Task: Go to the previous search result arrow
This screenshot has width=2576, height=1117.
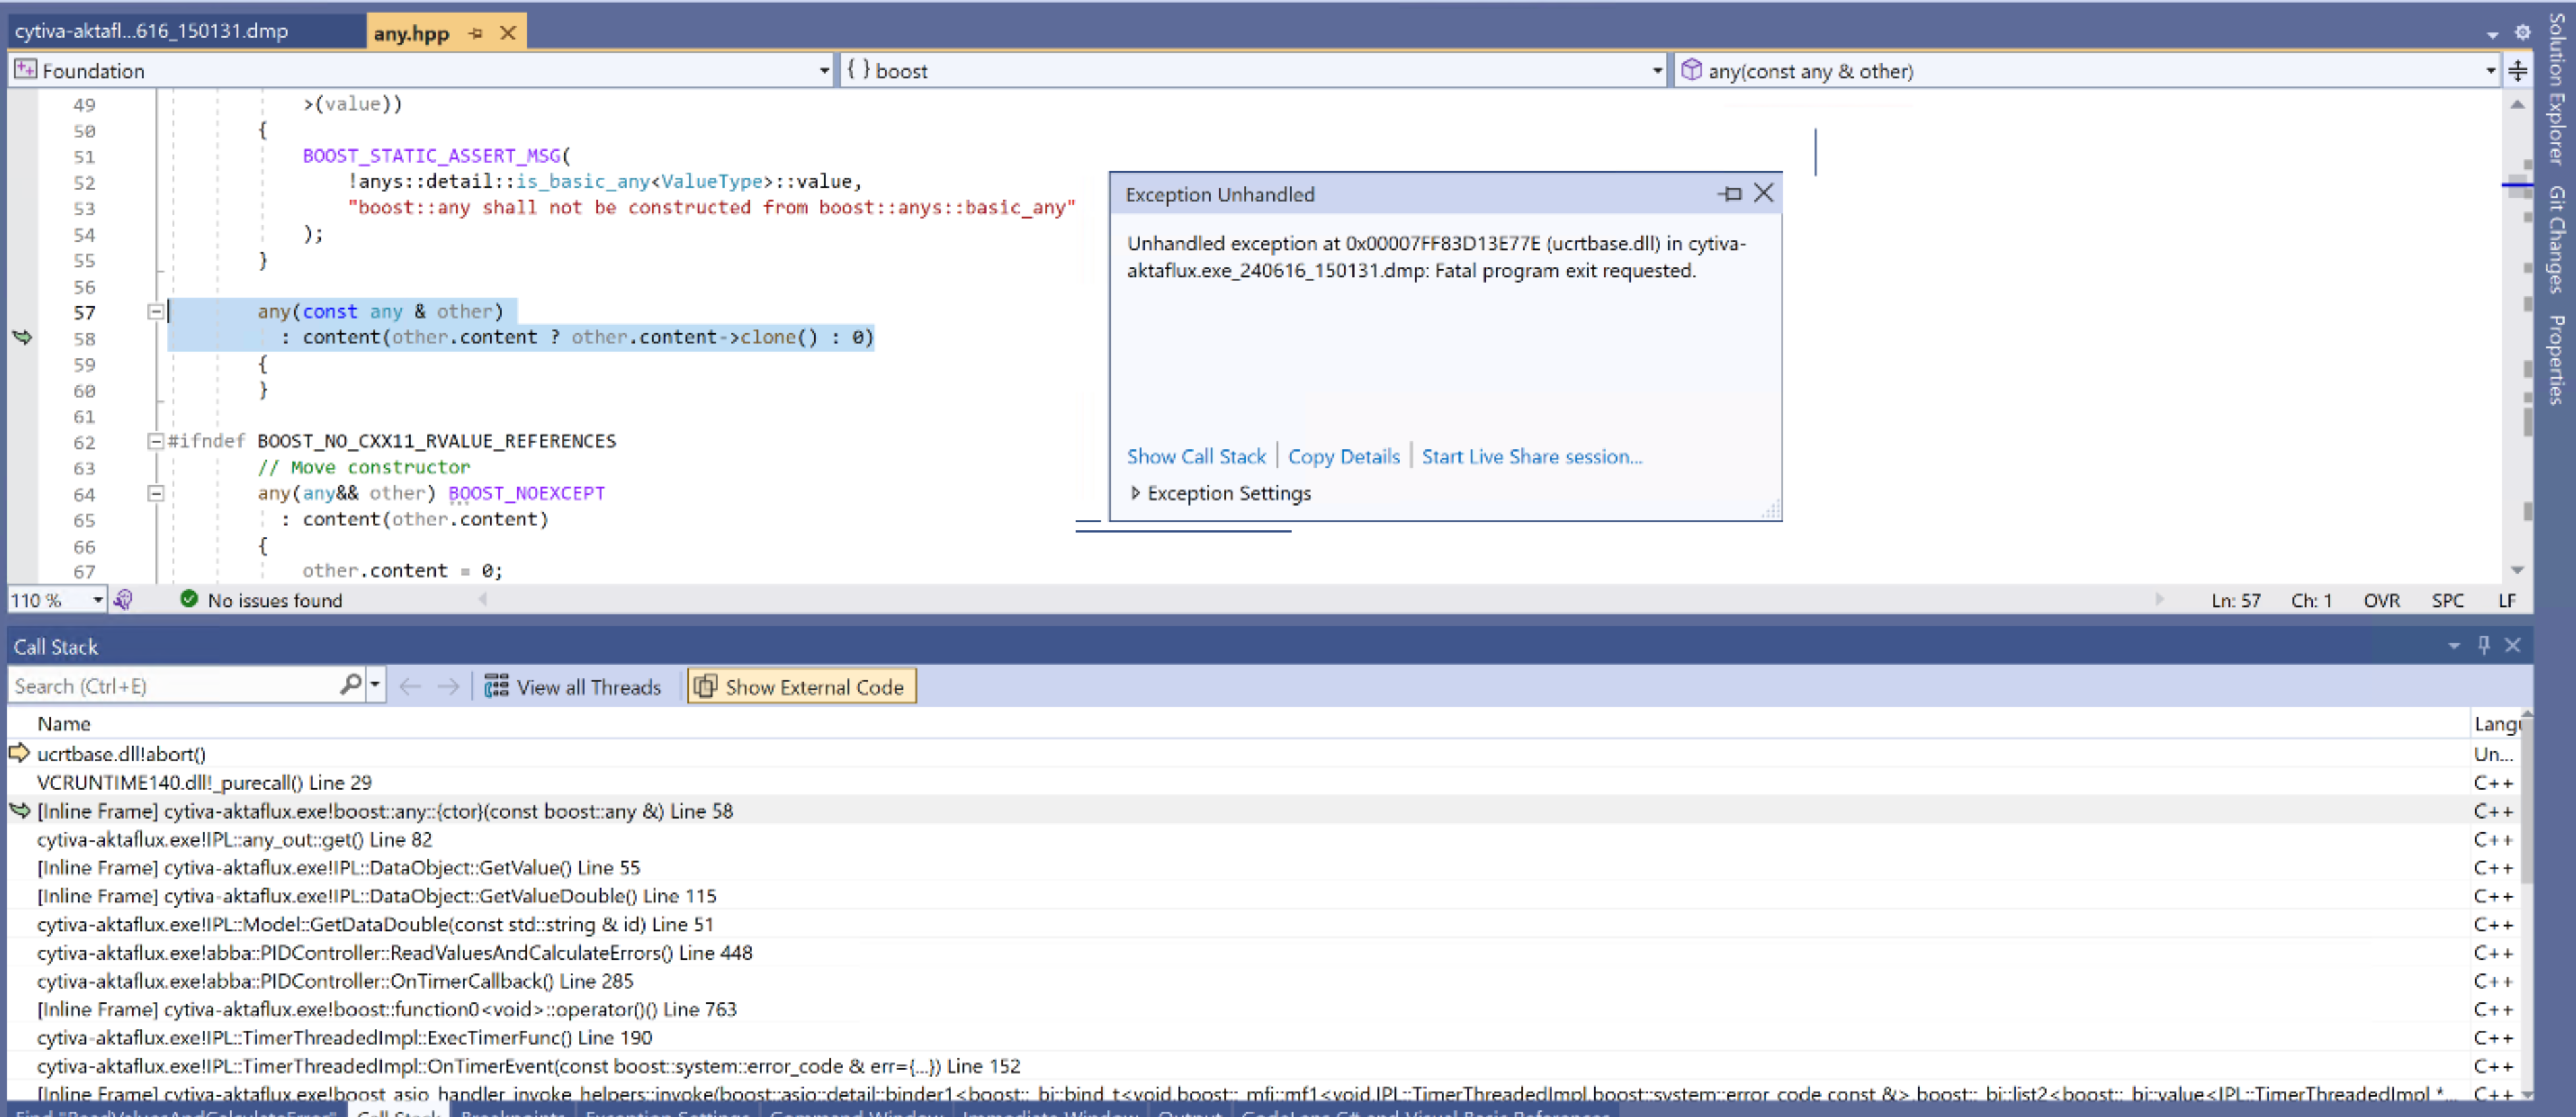Action: click(x=410, y=686)
